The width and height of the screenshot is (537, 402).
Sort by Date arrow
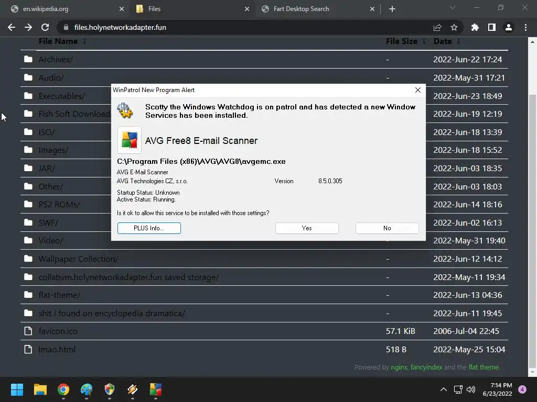click(458, 41)
